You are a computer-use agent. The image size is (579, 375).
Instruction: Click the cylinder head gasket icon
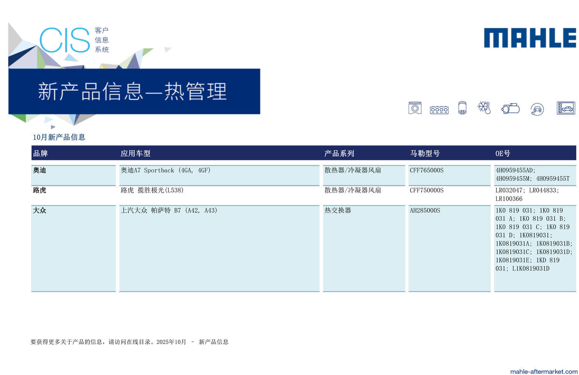pyautogui.click(x=439, y=110)
